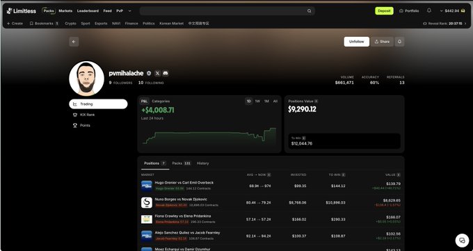Click the Share button

click(x=382, y=42)
